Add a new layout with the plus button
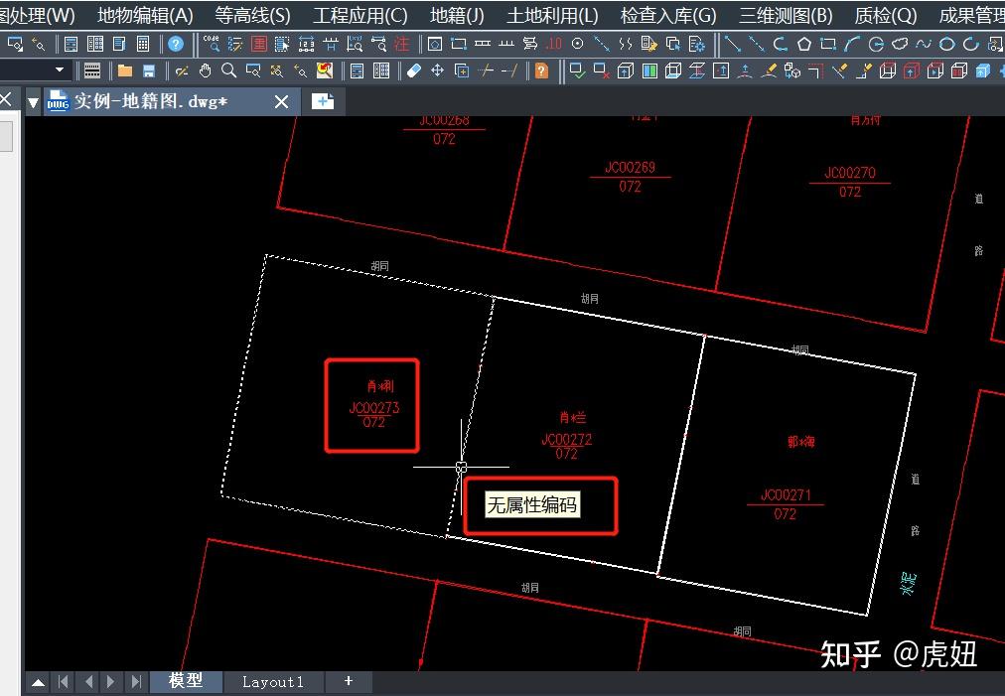This screenshot has width=1005, height=696. [x=348, y=681]
